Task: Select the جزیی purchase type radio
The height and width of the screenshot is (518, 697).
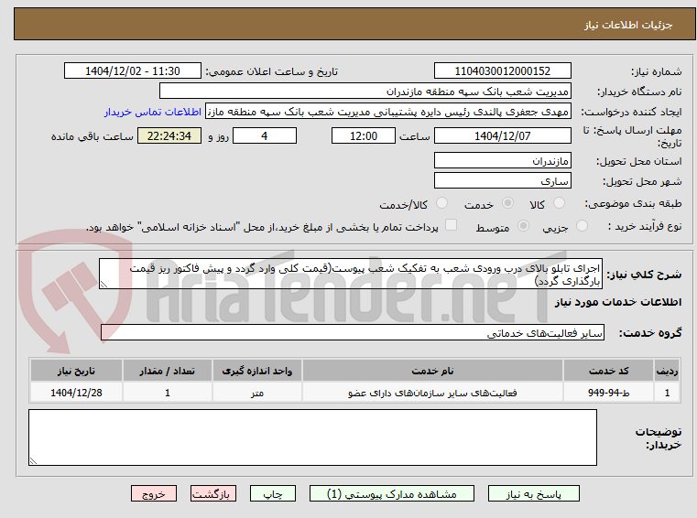Action: click(582, 226)
